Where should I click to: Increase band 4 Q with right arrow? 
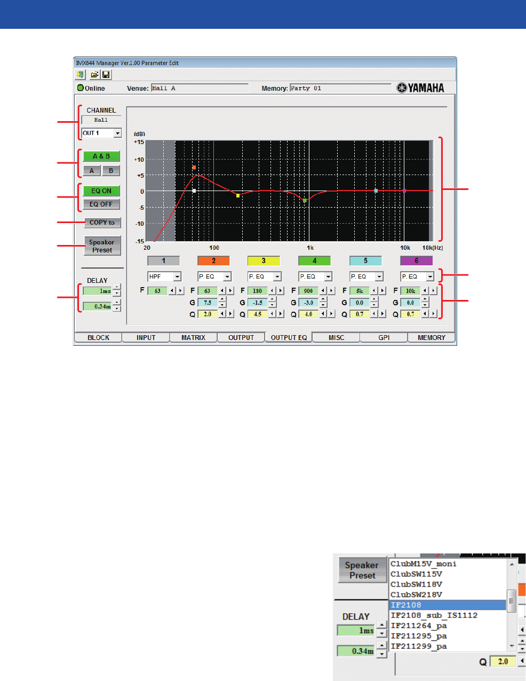[x=331, y=314]
